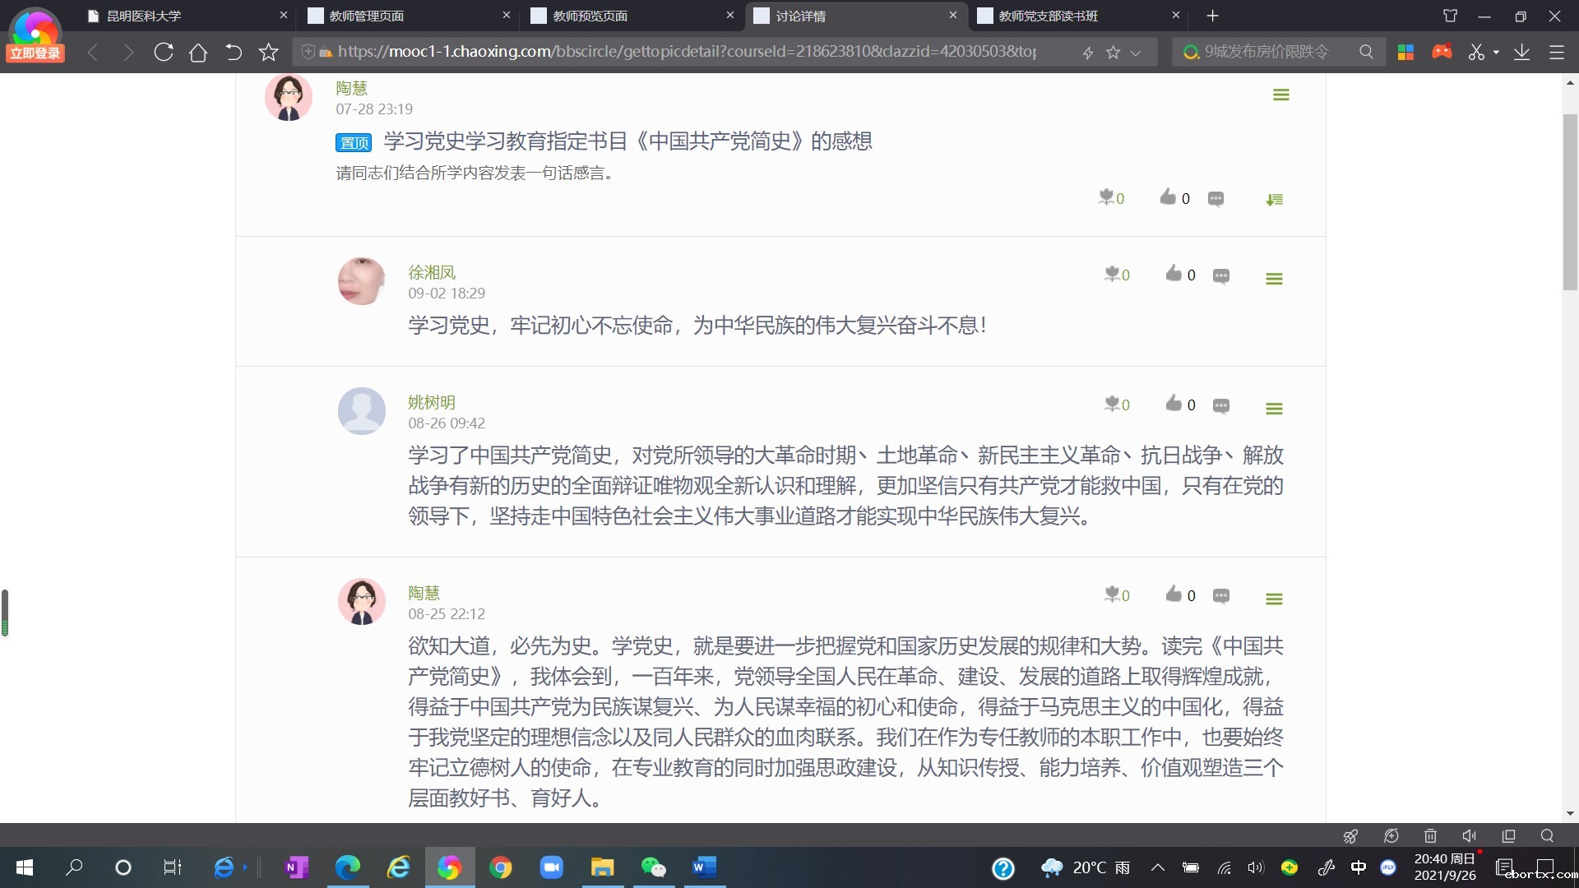Open the options menu for 姚树明's reply

click(x=1274, y=409)
